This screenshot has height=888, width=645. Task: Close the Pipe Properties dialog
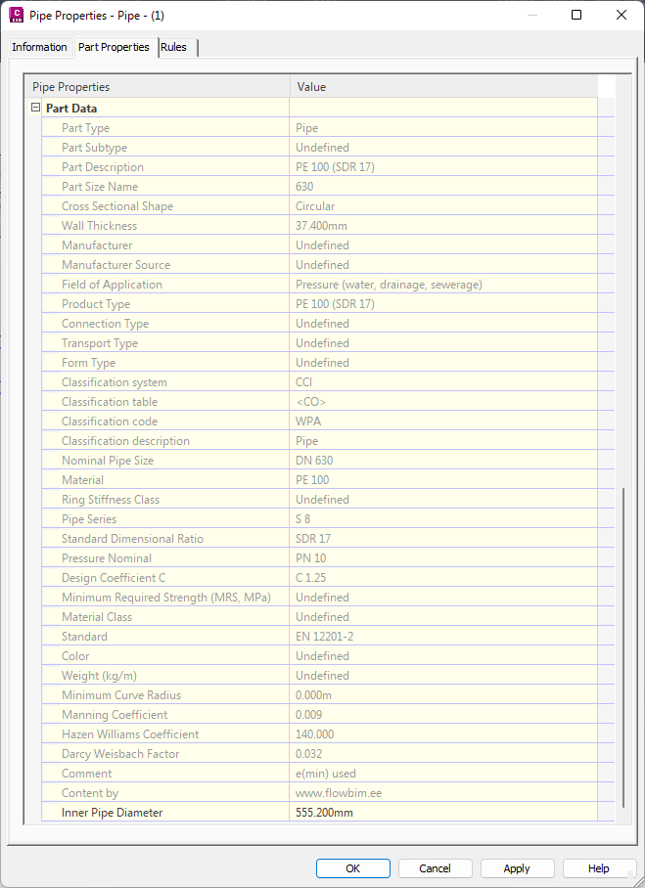click(x=622, y=15)
